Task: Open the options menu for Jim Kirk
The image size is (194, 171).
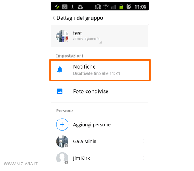Action: [144, 158]
